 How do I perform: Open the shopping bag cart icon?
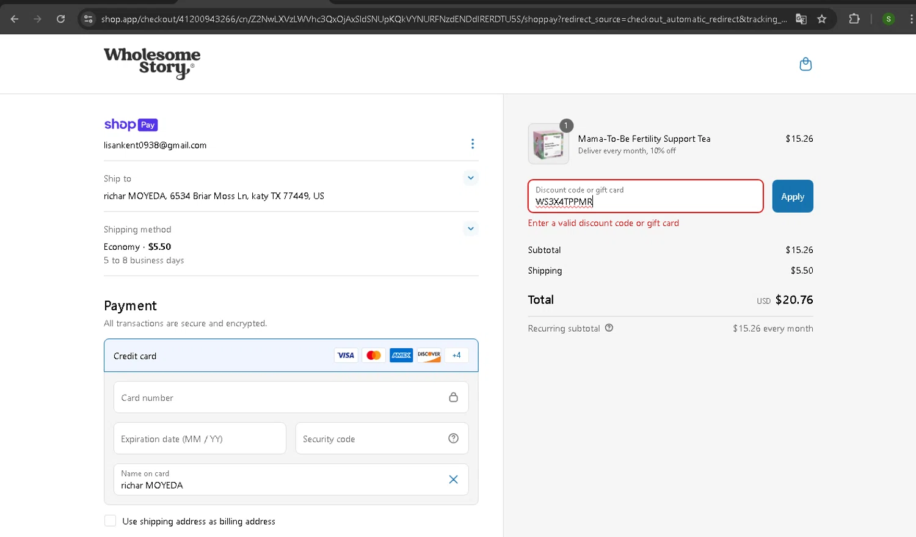tap(805, 64)
